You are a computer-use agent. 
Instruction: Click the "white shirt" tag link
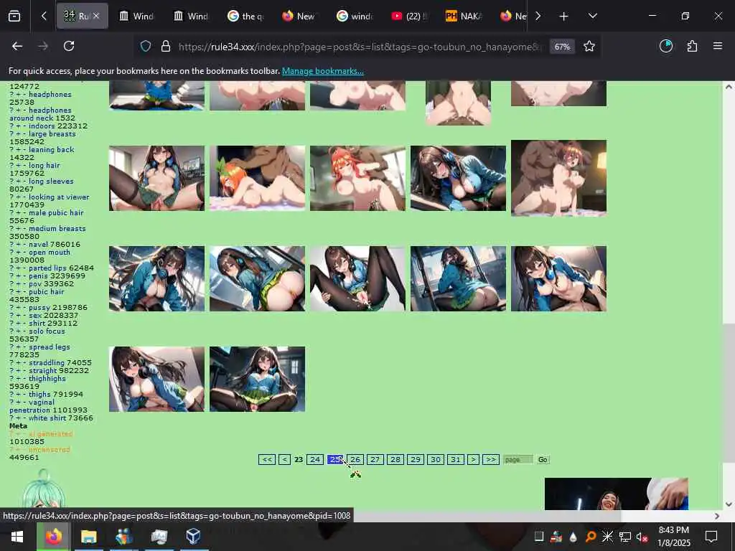pyautogui.click(x=47, y=418)
